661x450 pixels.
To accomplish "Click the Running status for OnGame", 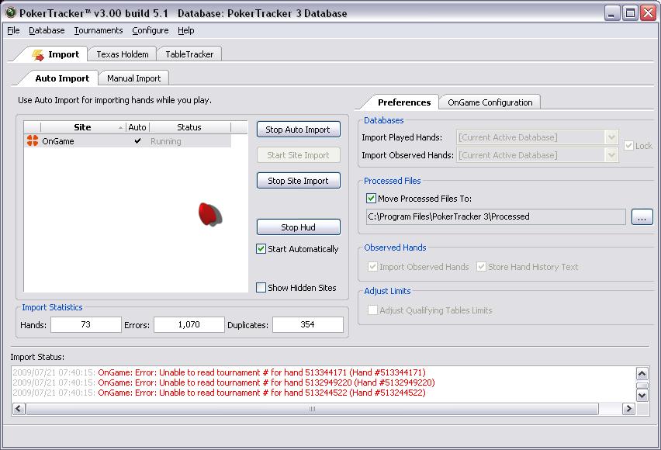I will coord(166,141).
